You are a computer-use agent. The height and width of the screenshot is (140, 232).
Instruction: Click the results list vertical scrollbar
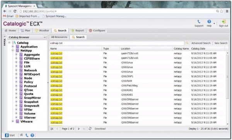pos(227,76)
